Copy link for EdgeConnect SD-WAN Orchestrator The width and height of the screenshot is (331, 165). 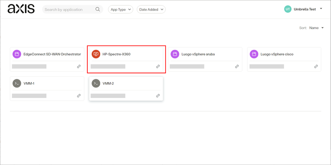tap(79, 66)
